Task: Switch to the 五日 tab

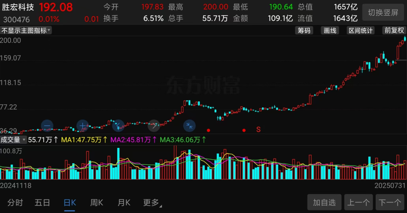Action: pos(42,202)
